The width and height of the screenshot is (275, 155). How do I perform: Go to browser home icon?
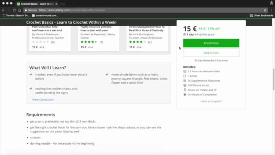pyautogui.click(x=20, y=10)
